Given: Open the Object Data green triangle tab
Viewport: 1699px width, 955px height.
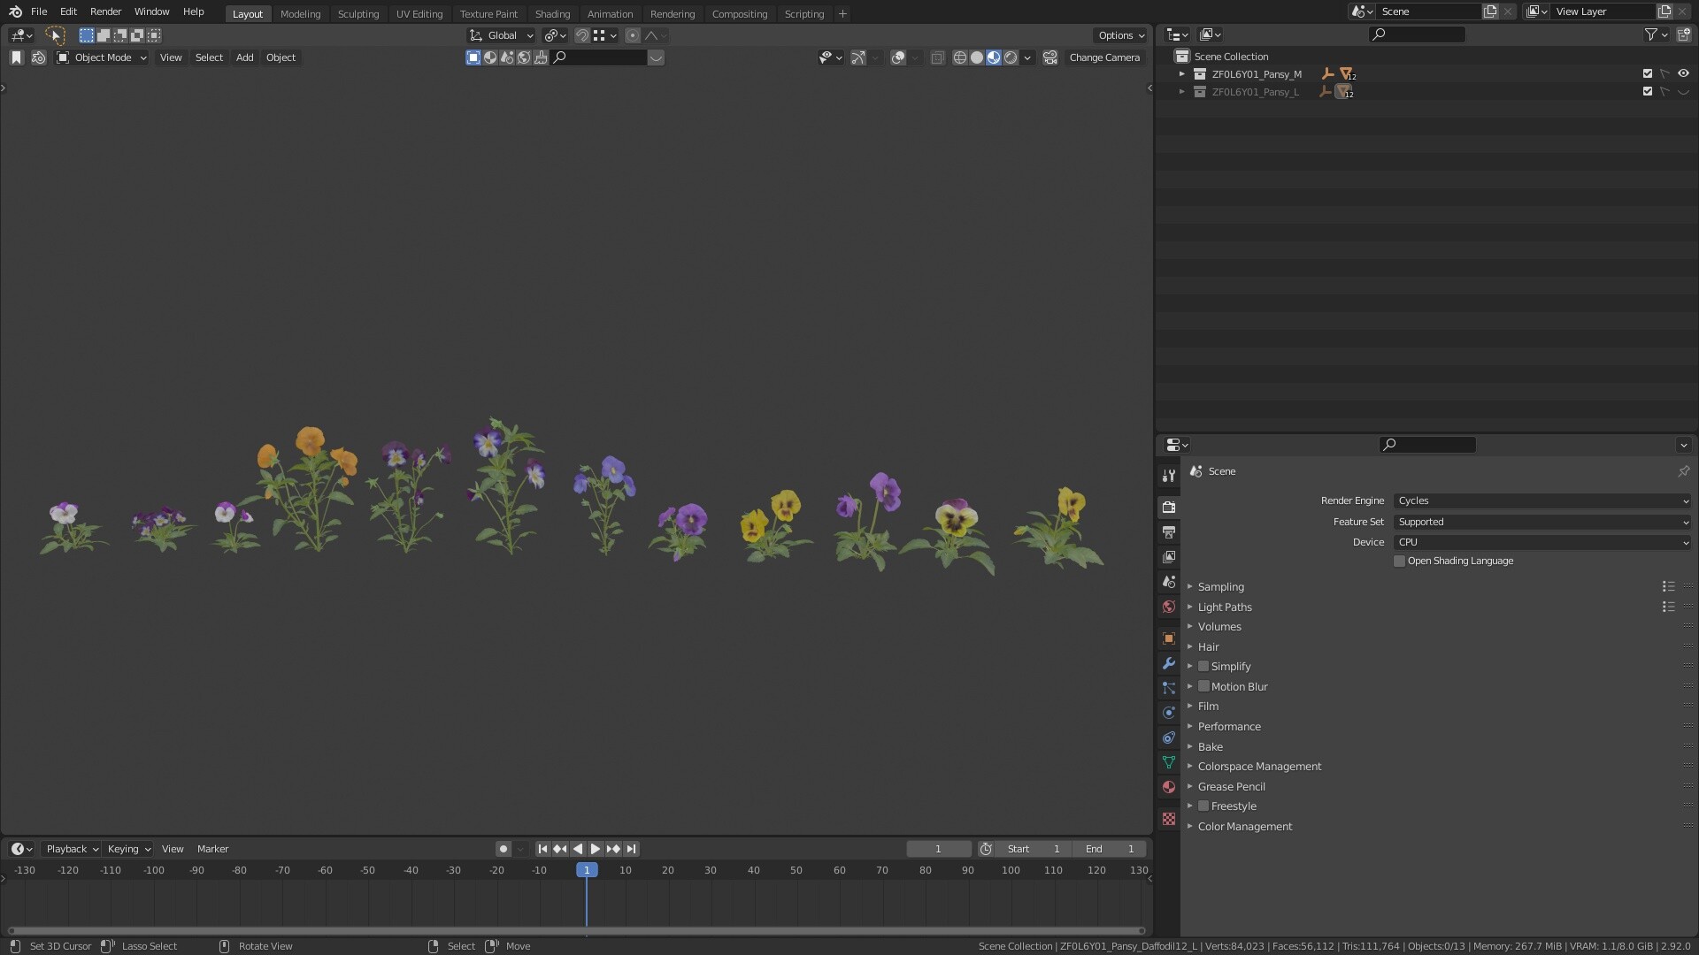Looking at the screenshot, I should [x=1169, y=762].
